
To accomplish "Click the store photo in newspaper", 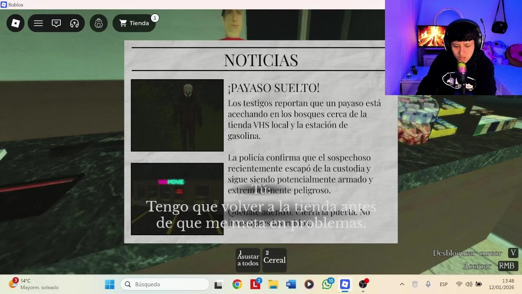I will tap(177, 199).
